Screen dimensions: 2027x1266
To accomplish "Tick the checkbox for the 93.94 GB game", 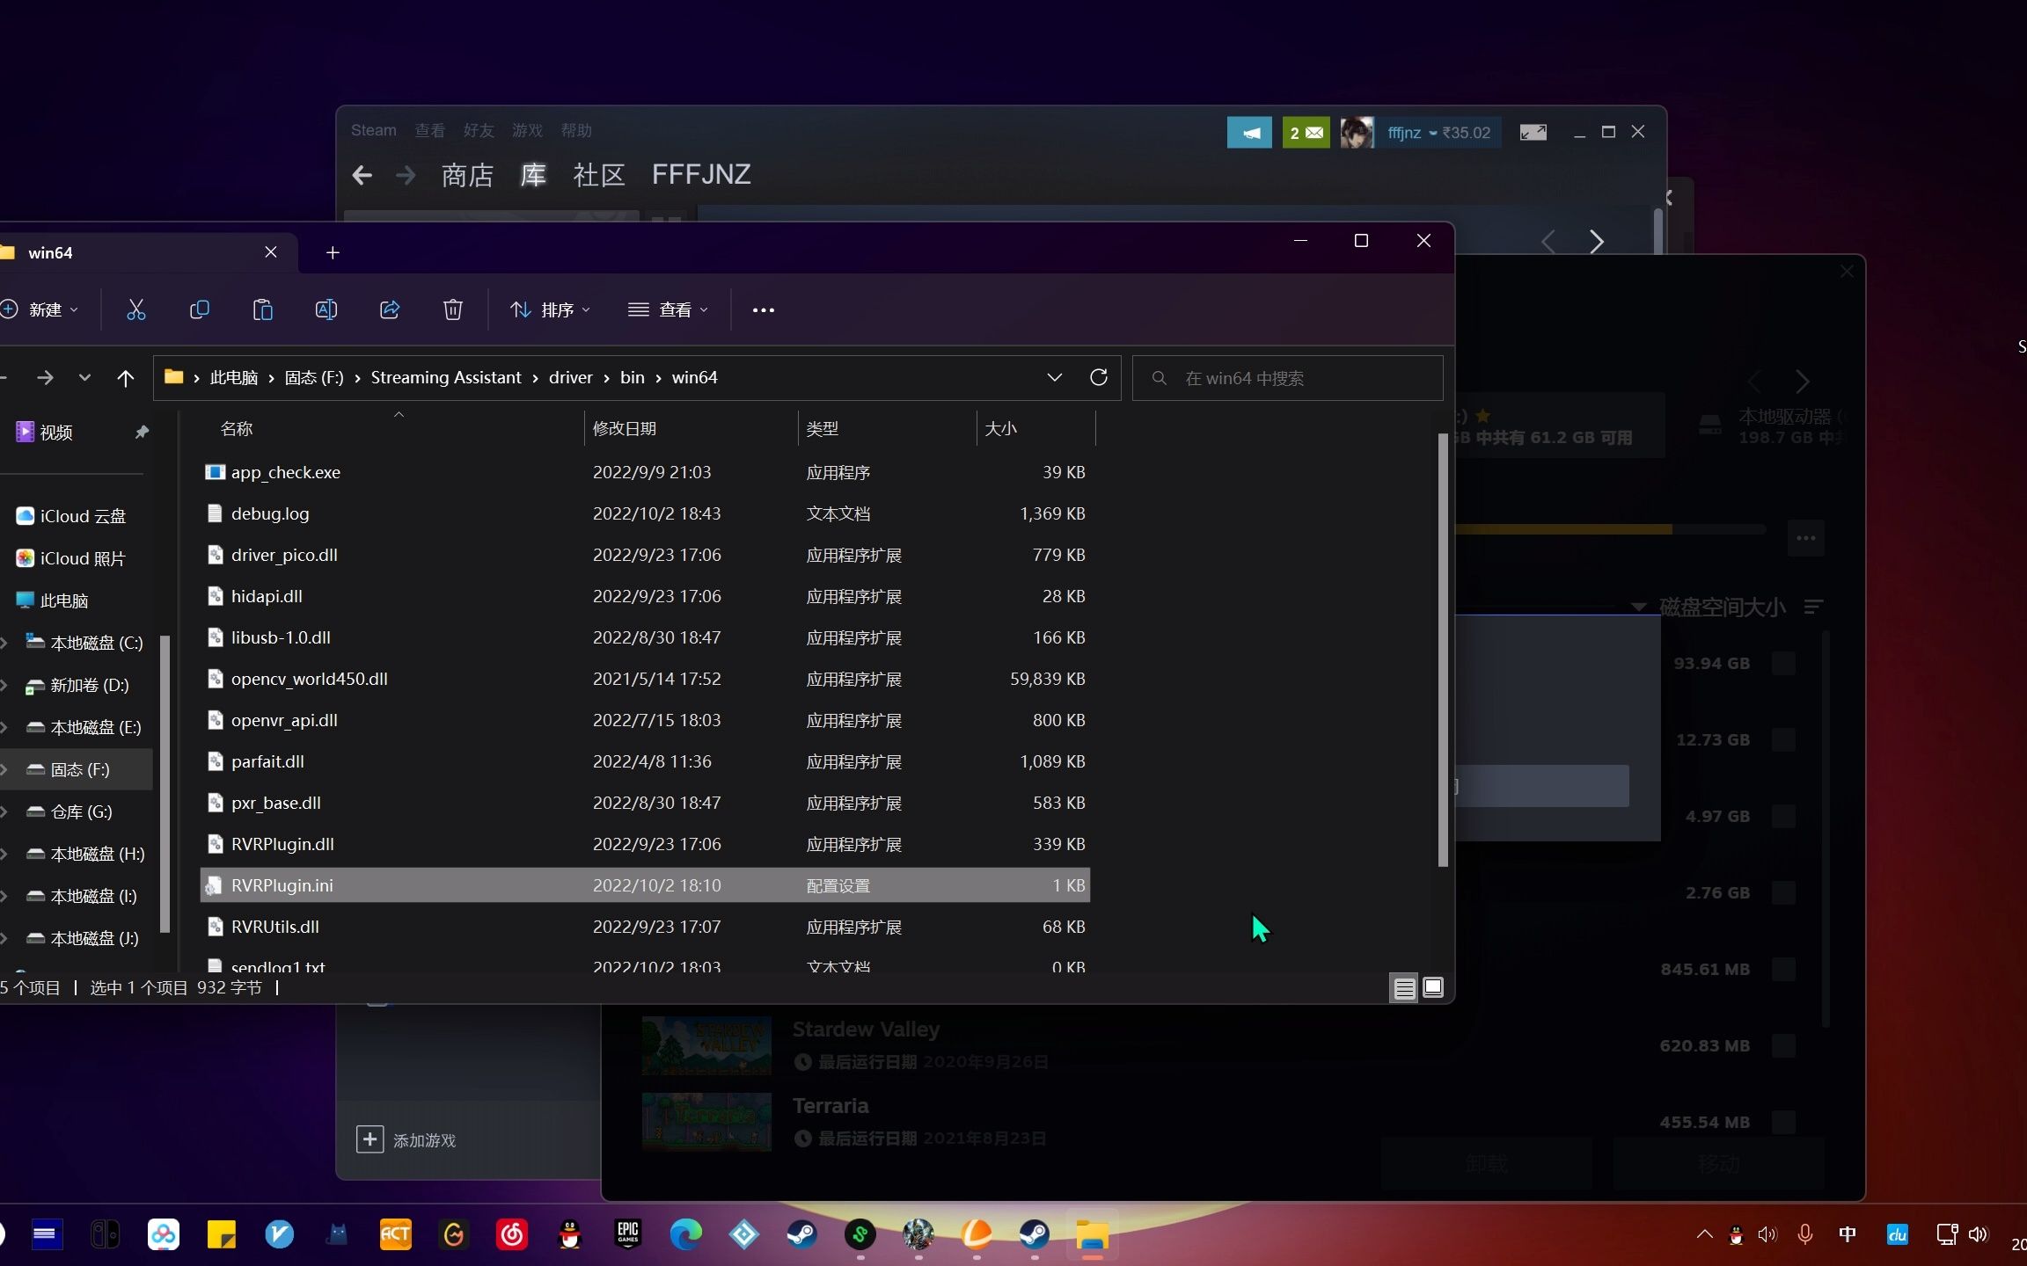I will pyautogui.click(x=1783, y=663).
